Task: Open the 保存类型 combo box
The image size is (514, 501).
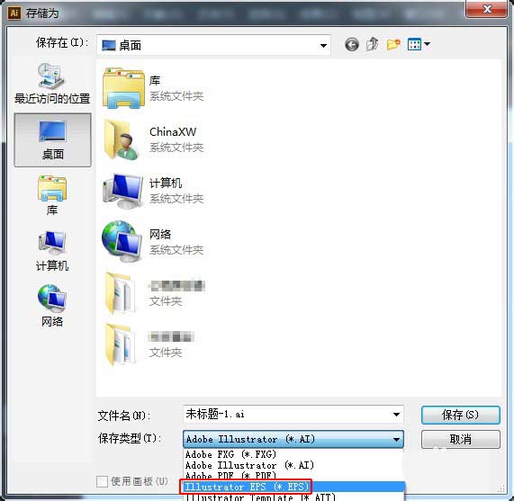Action: 293,439
